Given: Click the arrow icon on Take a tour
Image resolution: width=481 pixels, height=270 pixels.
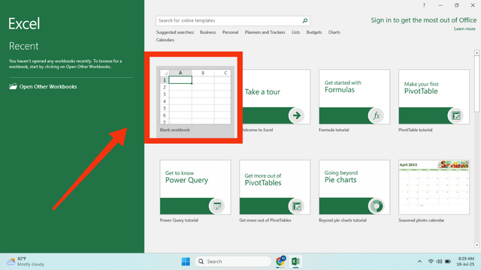Looking at the screenshot, I should (x=296, y=115).
